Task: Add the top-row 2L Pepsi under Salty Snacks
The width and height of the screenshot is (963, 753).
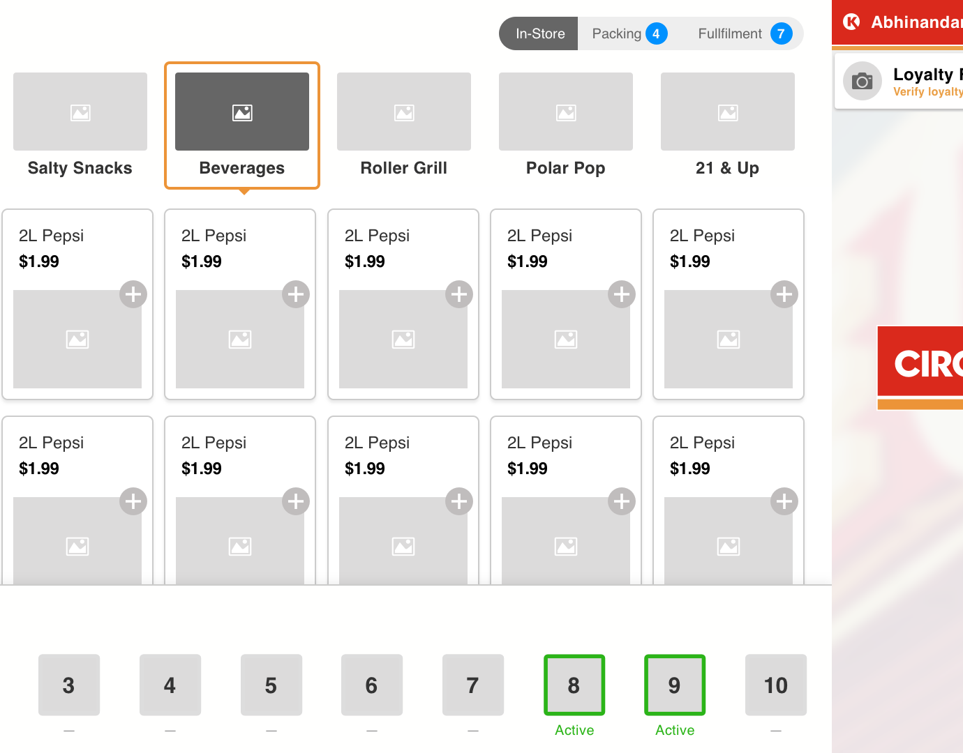Action: click(x=133, y=294)
